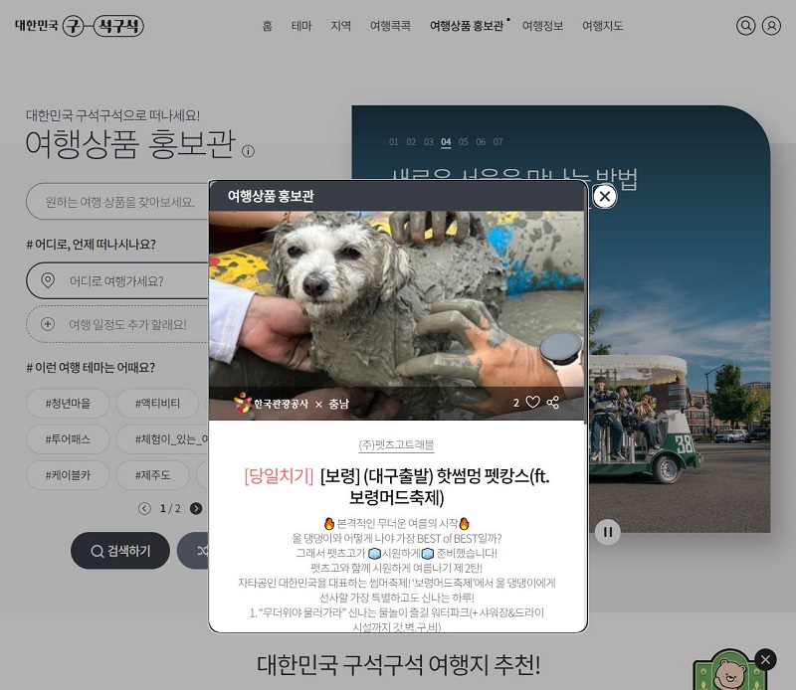Jump to banner slide 07
Screen dimensions: 796x690
(x=498, y=142)
